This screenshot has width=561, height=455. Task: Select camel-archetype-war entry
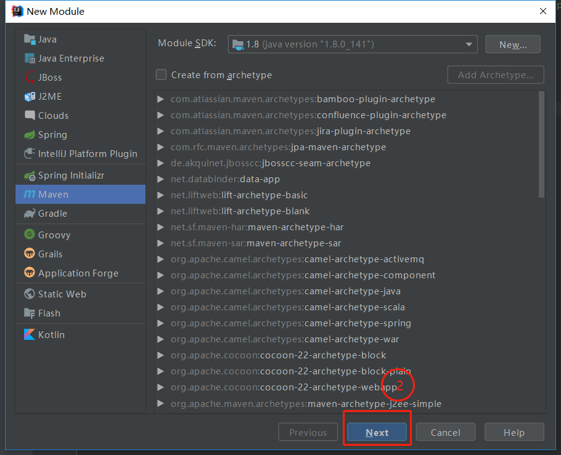[x=285, y=339]
